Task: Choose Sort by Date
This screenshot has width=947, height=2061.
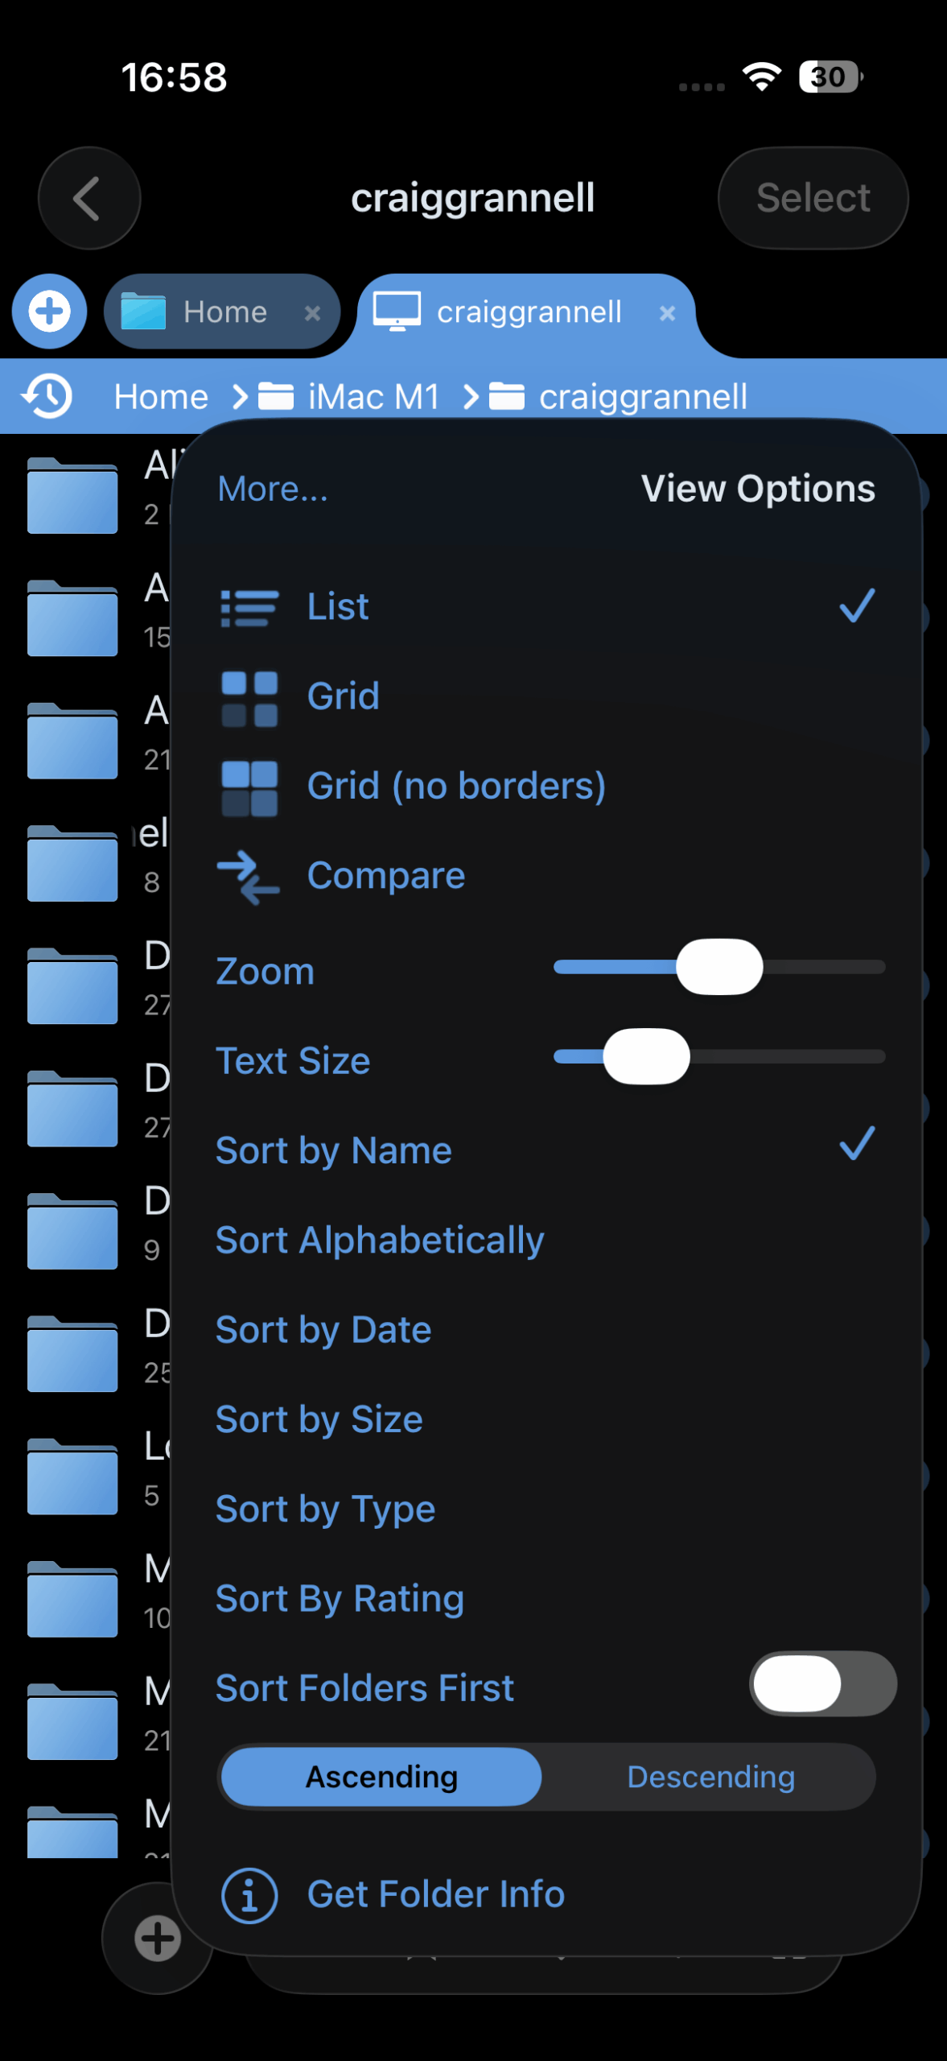Action: pos(323,1330)
